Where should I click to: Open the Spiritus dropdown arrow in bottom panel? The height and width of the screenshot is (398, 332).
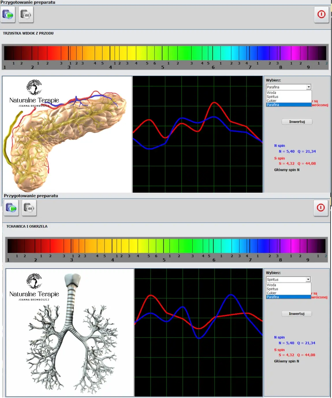click(x=308, y=279)
